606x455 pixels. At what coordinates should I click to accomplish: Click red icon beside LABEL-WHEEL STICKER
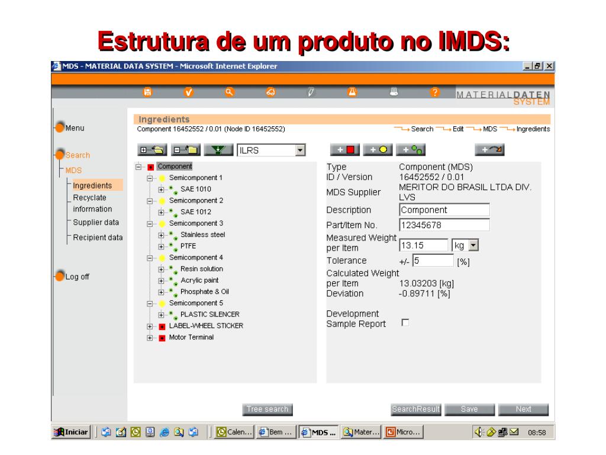162,326
